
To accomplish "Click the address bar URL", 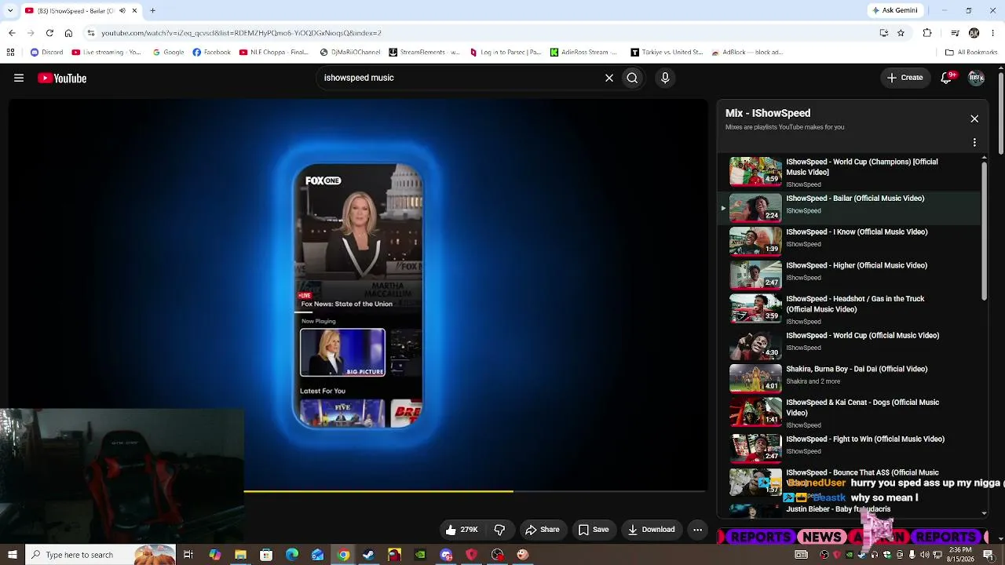I will 241,33.
